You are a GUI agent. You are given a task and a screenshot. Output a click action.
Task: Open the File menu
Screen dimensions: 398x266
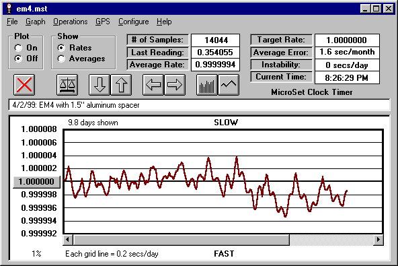point(12,22)
